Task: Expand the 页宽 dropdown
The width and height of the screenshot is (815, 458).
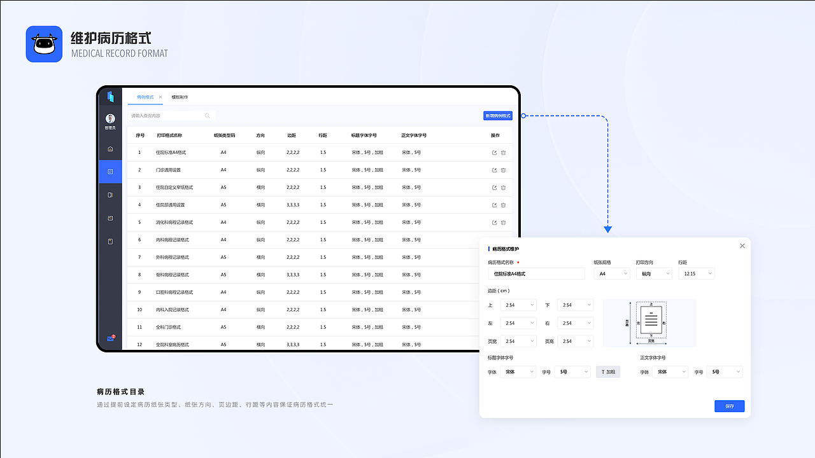Action: 518,341
